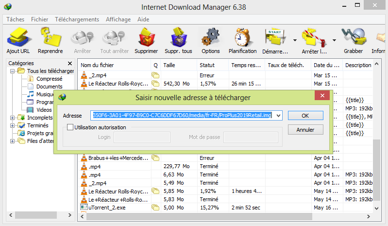Click the cone icon of Brabus+les+Mercede file
The height and width of the screenshot is (226, 388).
[84, 157]
